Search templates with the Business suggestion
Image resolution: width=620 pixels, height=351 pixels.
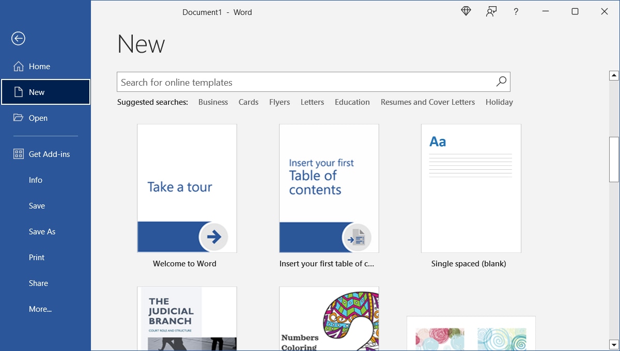pyautogui.click(x=213, y=102)
